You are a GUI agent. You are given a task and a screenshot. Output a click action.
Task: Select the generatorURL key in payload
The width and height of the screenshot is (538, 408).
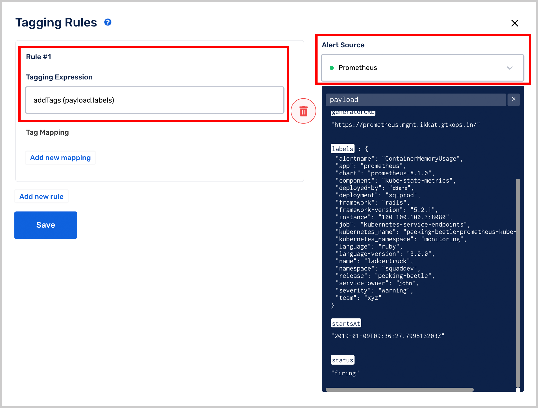click(x=353, y=112)
